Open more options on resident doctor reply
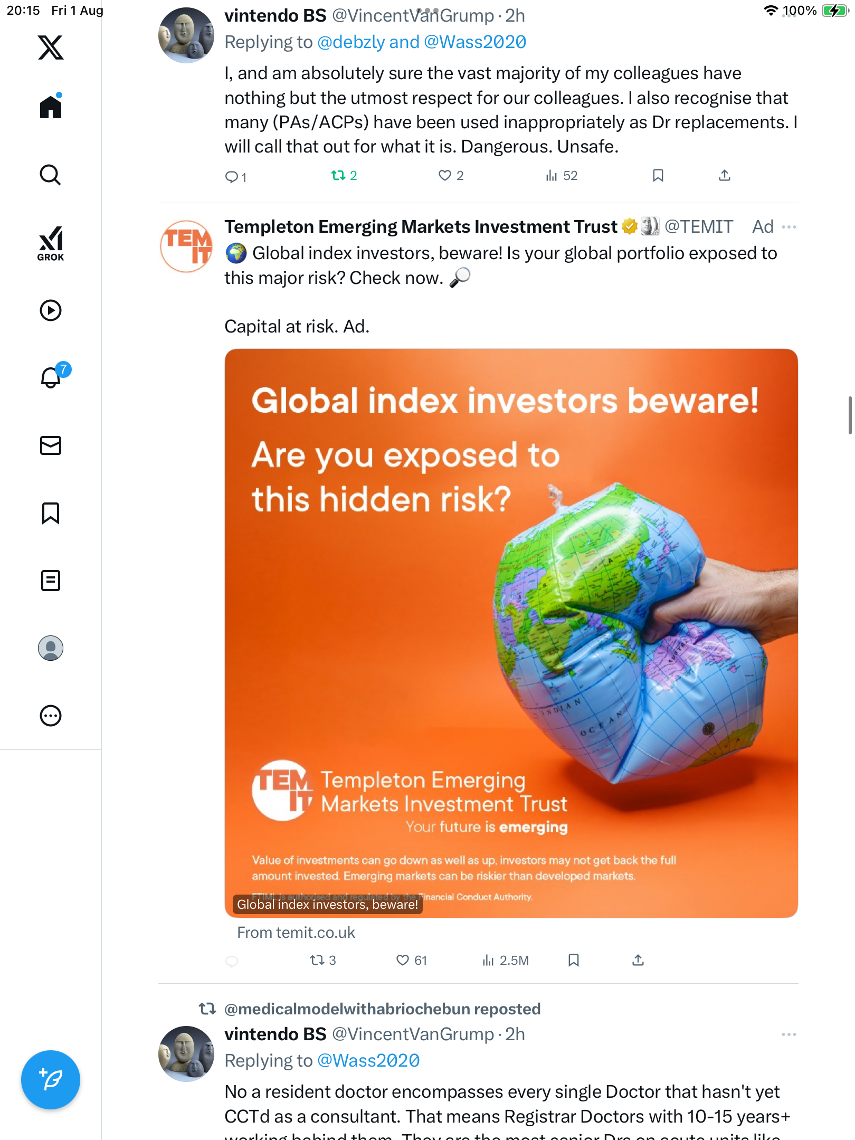The height and width of the screenshot is (1140, 855). pyautogui.click(x=789, y=1034)
